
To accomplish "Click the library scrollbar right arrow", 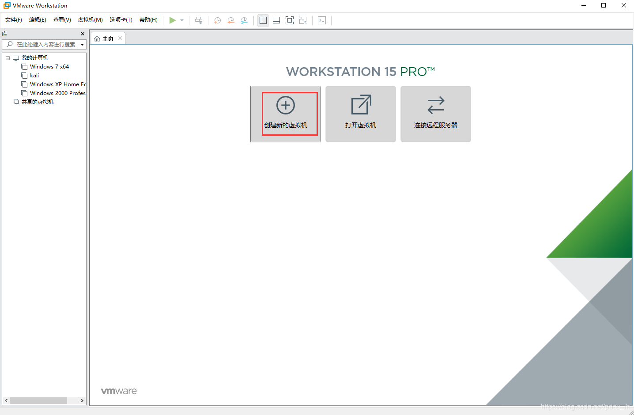I will [x=82, y=400].
